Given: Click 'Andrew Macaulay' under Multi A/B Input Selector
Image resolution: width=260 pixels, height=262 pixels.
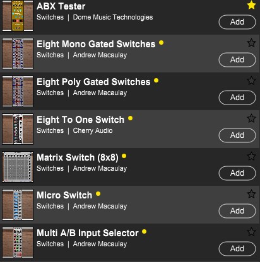Looking at the screenshot, I should point(100,244).
